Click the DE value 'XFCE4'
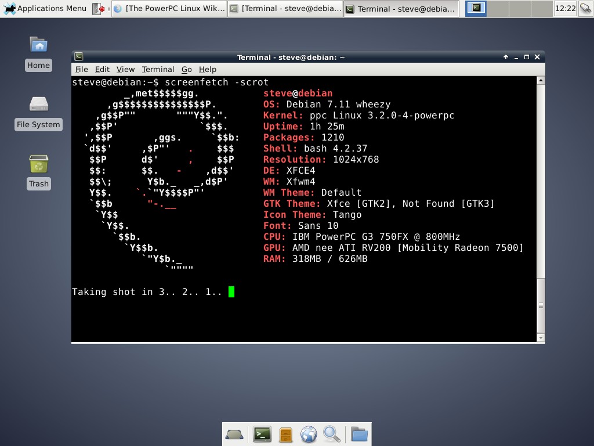 [301, 170]
